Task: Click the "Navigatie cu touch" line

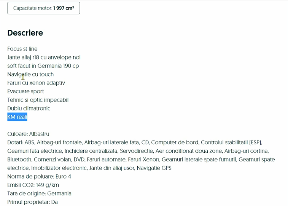Action: [x=30, y=74]
